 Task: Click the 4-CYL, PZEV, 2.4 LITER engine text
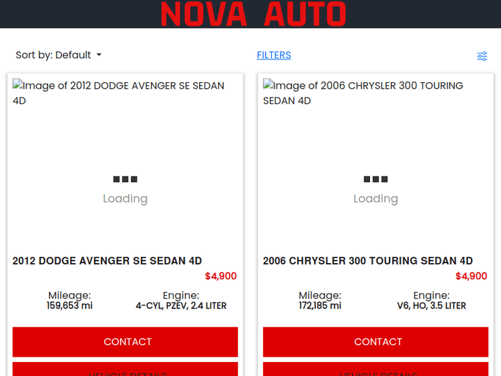181,306
